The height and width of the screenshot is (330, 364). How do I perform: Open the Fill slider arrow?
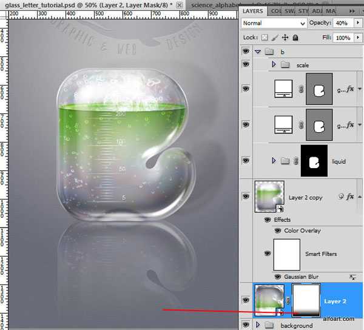point(358,38)
